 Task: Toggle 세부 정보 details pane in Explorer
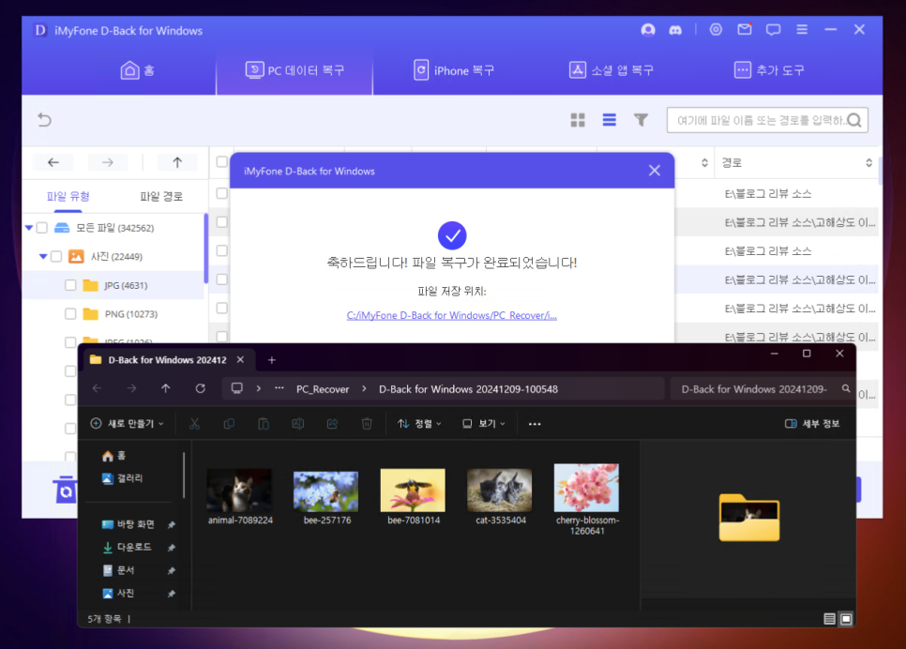click(x=812, y=424)
